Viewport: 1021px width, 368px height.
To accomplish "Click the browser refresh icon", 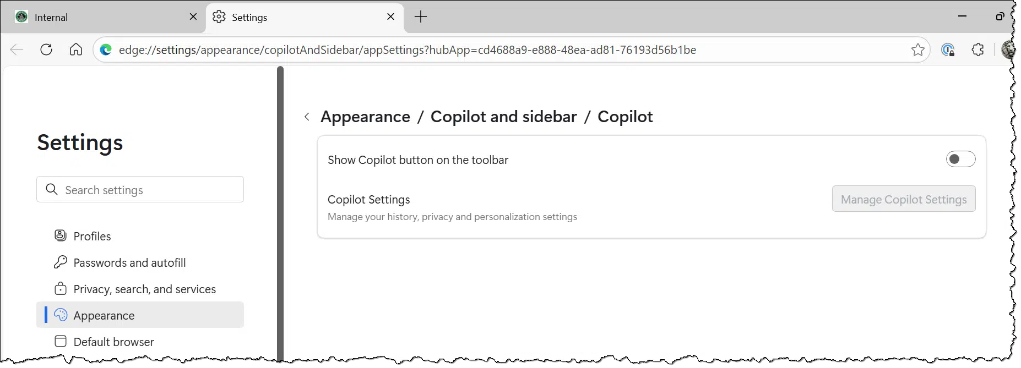I will point(46,50).
